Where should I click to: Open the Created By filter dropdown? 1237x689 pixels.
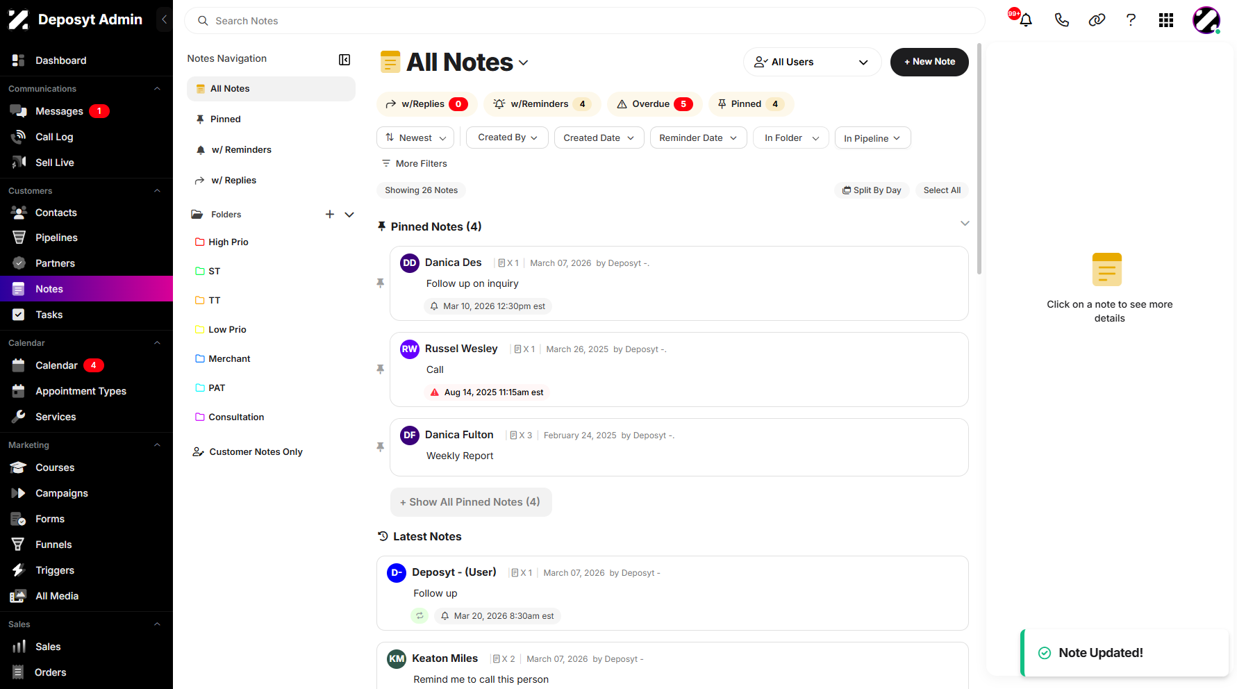[x=507, y=138]
